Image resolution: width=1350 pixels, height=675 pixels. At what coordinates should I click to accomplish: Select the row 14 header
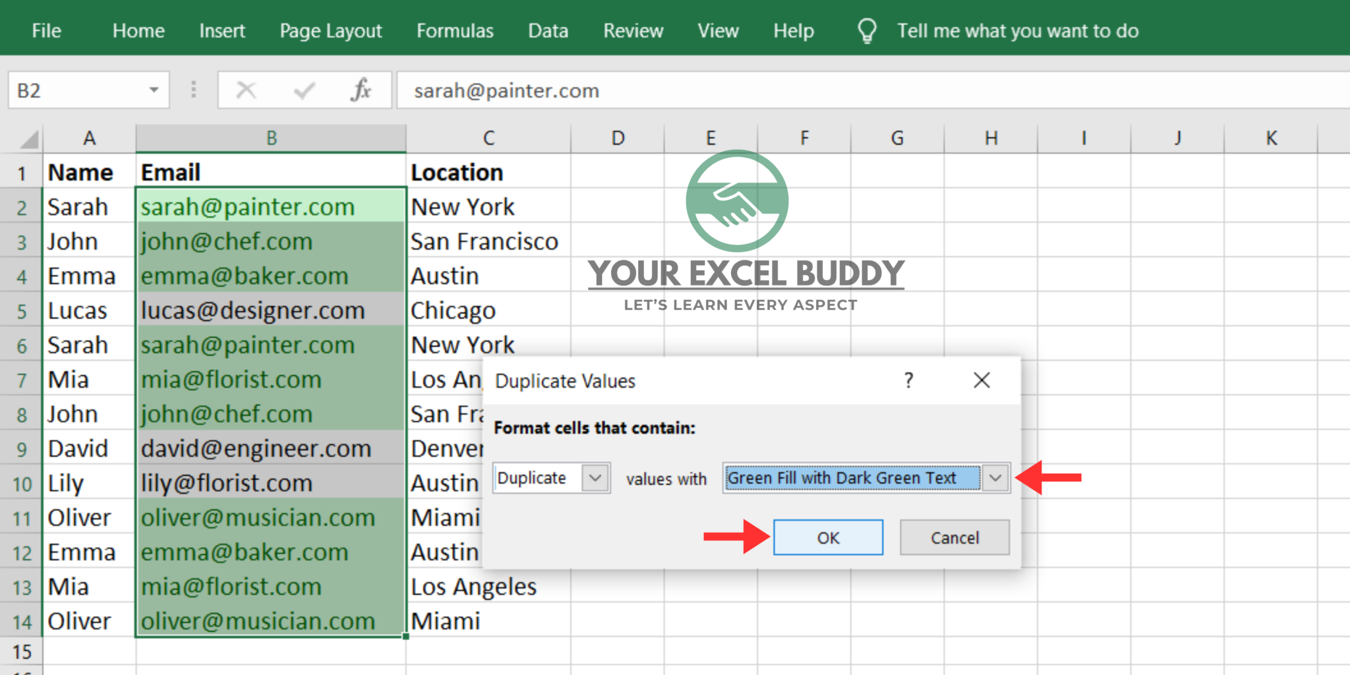21,620
